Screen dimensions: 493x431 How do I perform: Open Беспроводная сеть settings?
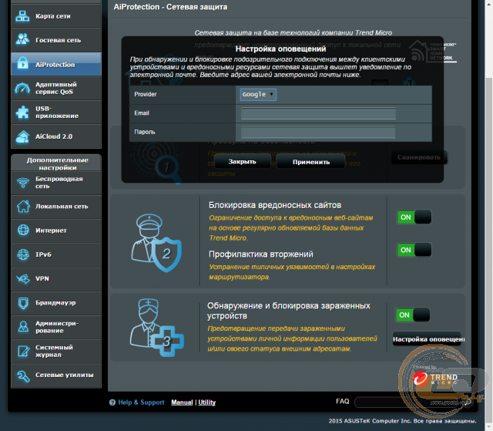click(x=56, y=183)
